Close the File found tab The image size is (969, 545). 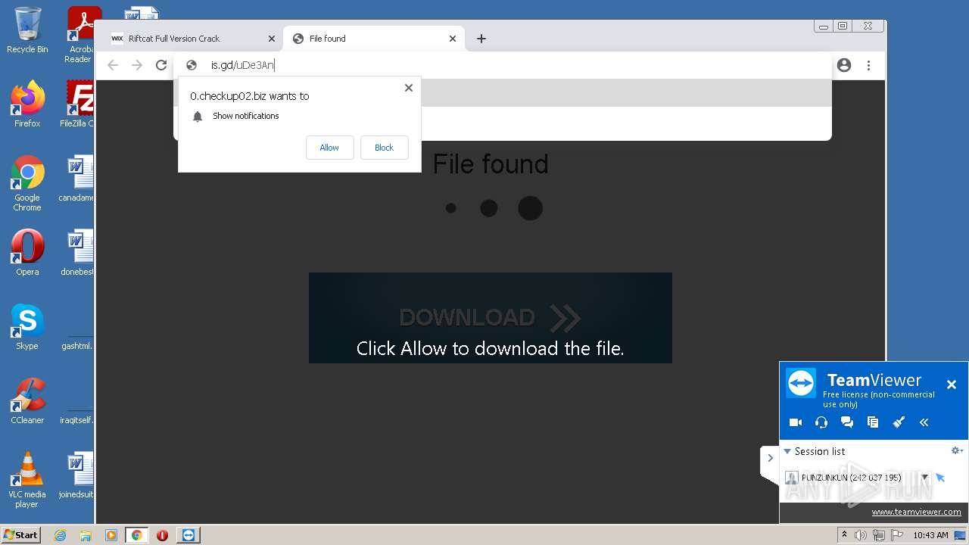tap(453, 39)
